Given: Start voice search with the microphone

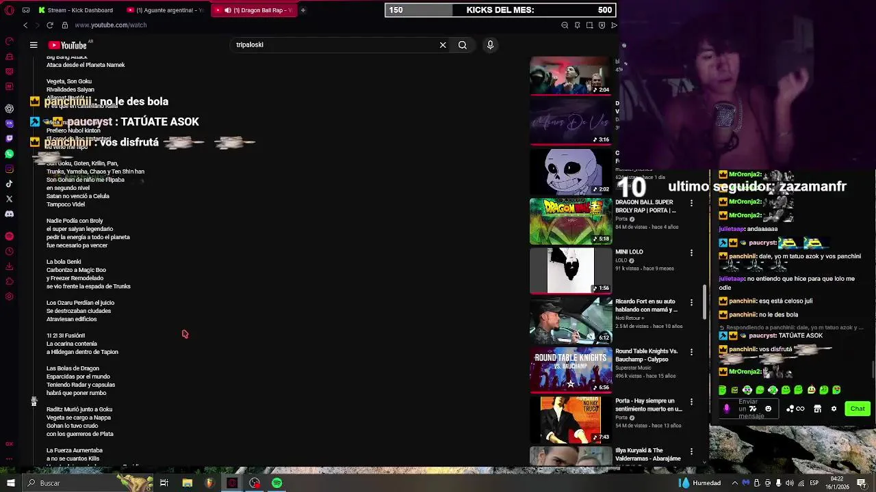Looking at the screenshot, I should click(x=490, y=45).
